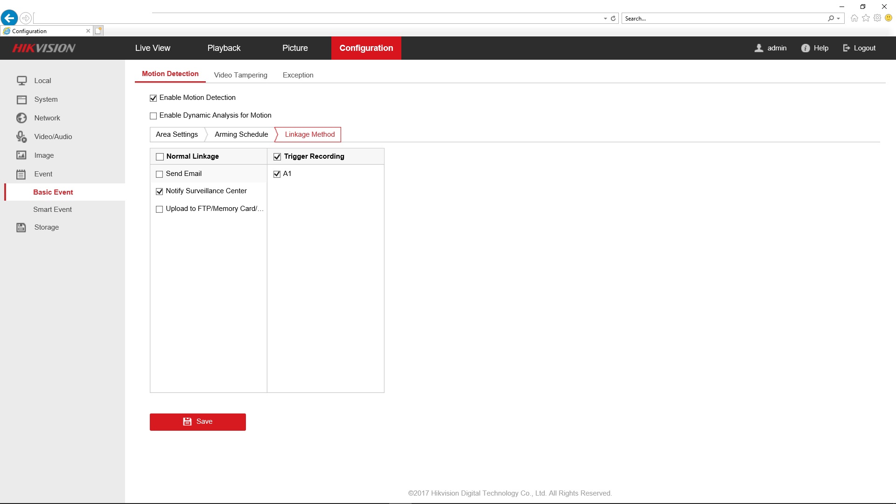The image size is (896, 504).
Task: Switch to the Video Tampering tab
Action: tap(240, 75)
